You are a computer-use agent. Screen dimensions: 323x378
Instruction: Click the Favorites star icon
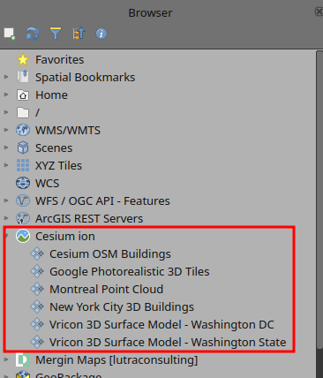point(23,60)
